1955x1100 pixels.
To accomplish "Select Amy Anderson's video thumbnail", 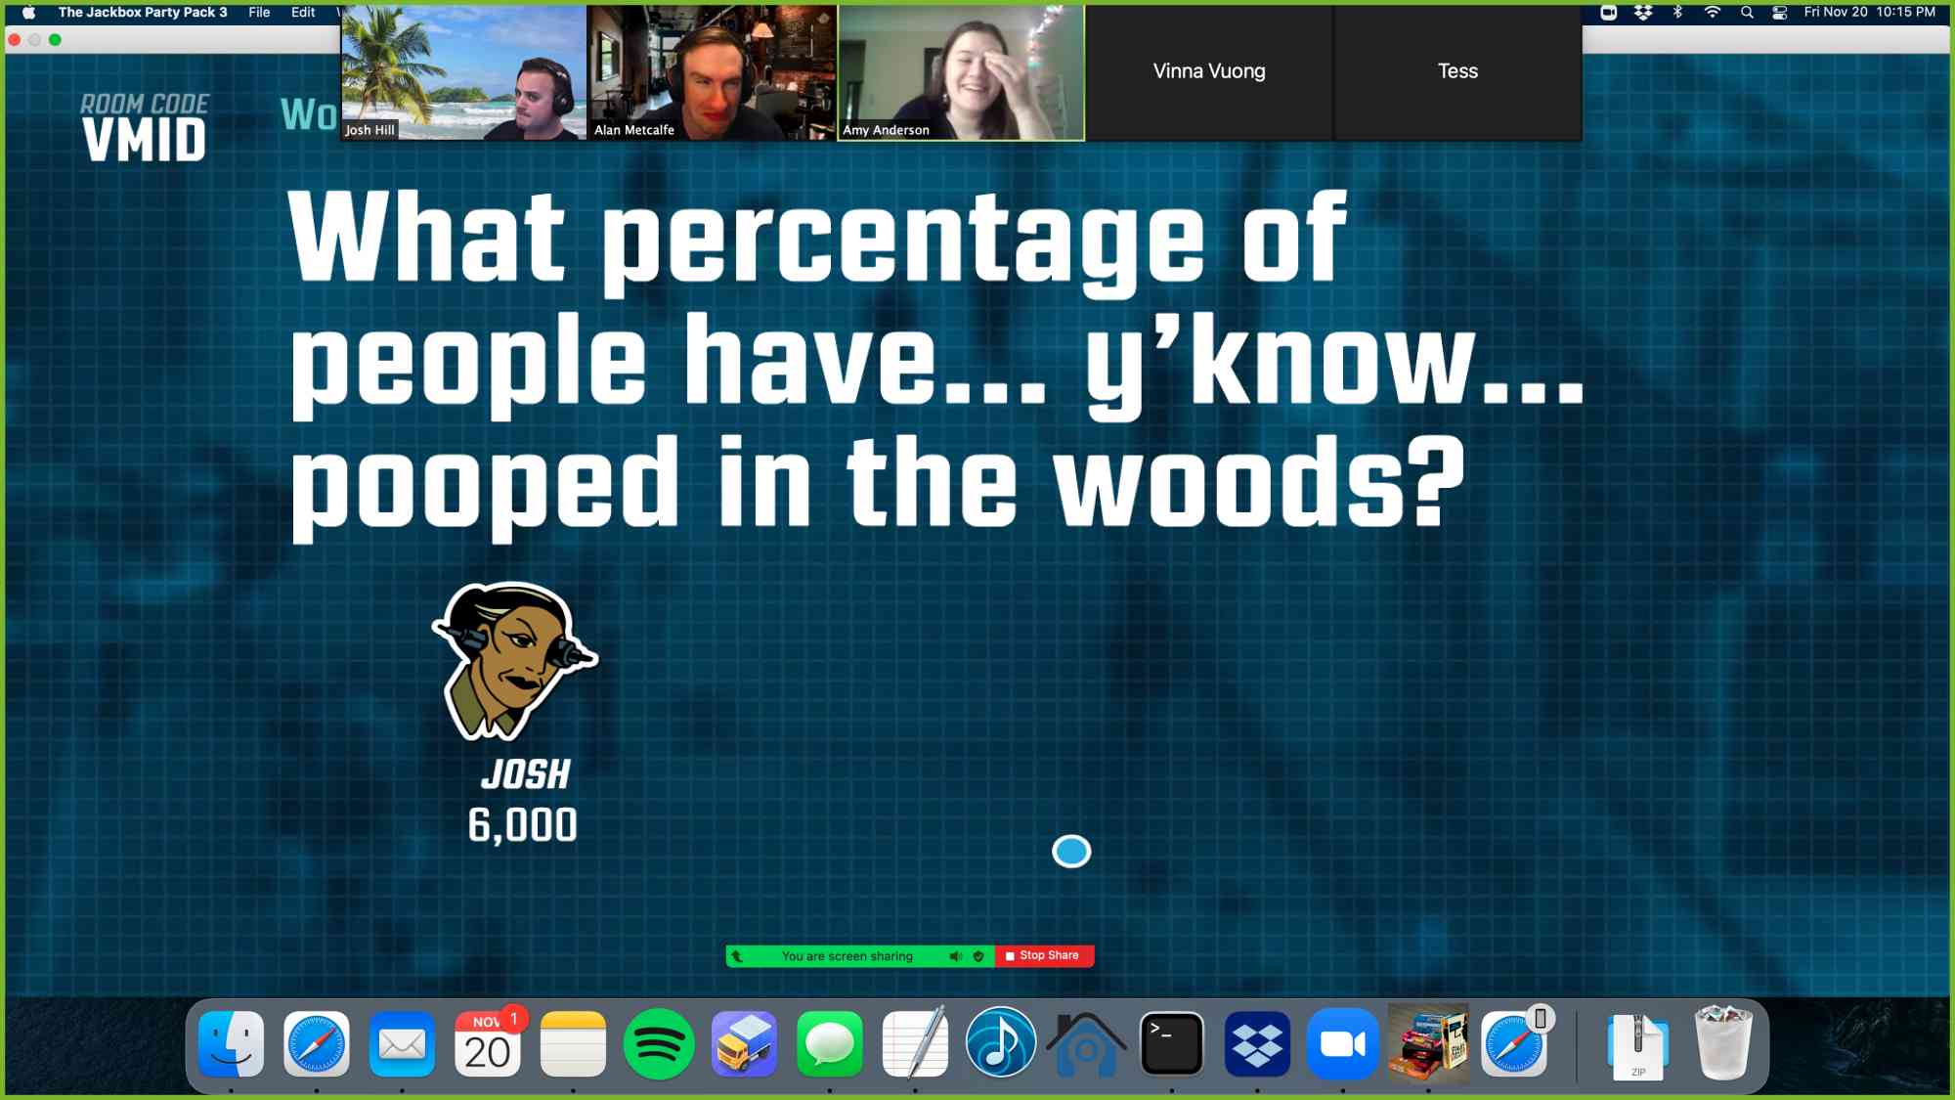I will (x=961, y=72).
